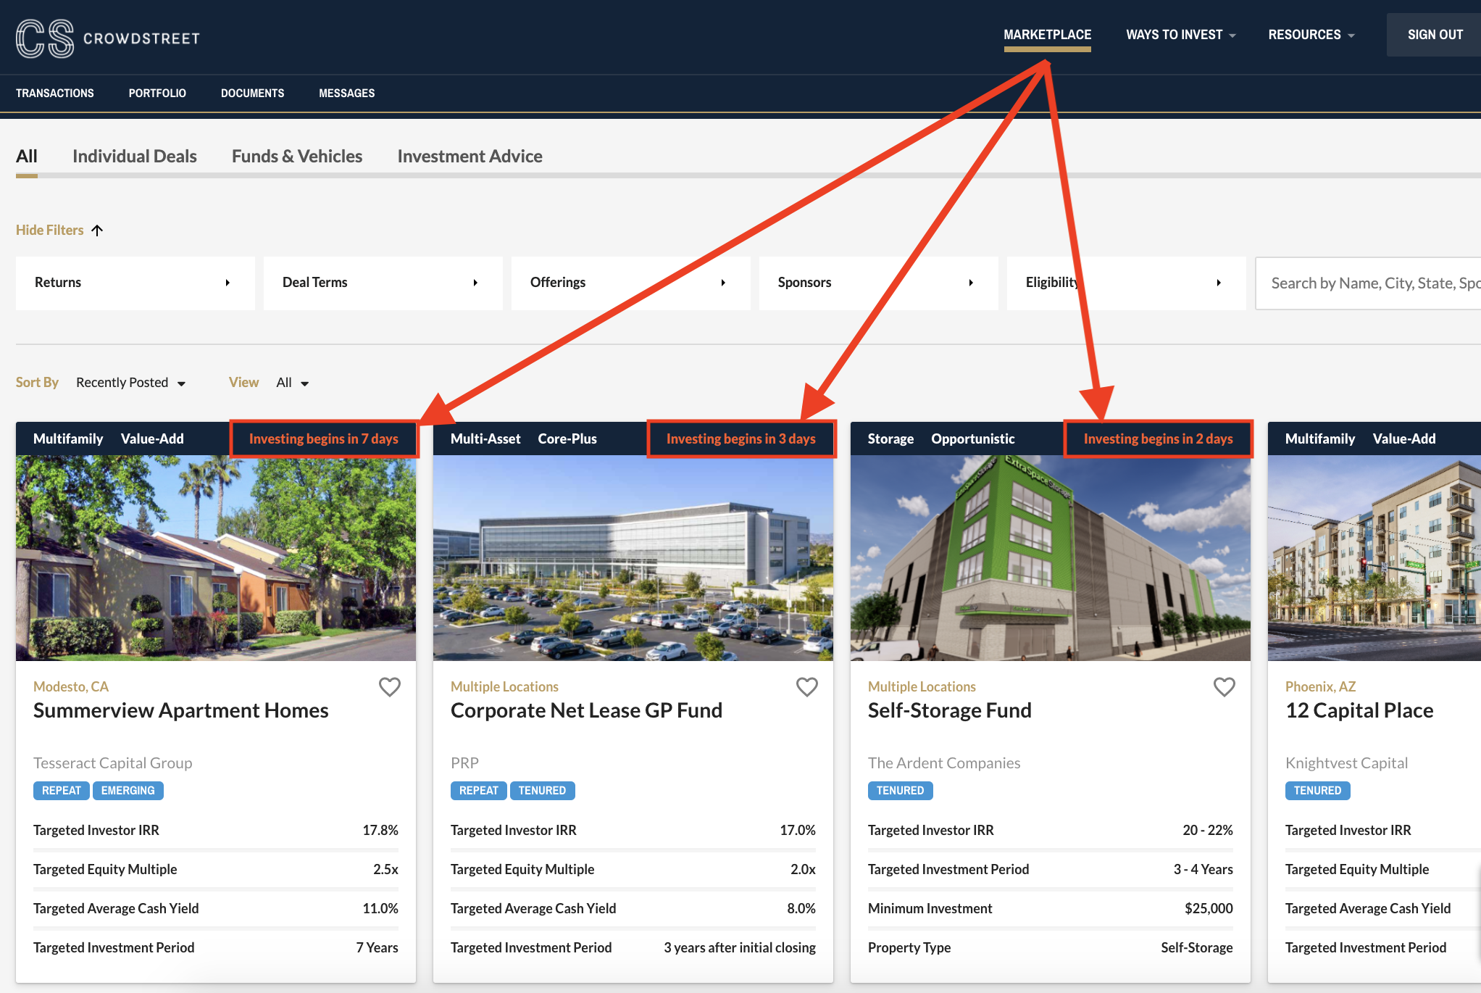Expand the Eligibility filter

pos(1127,283)
